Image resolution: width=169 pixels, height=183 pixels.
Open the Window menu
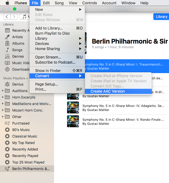click(x=128, y=3)
